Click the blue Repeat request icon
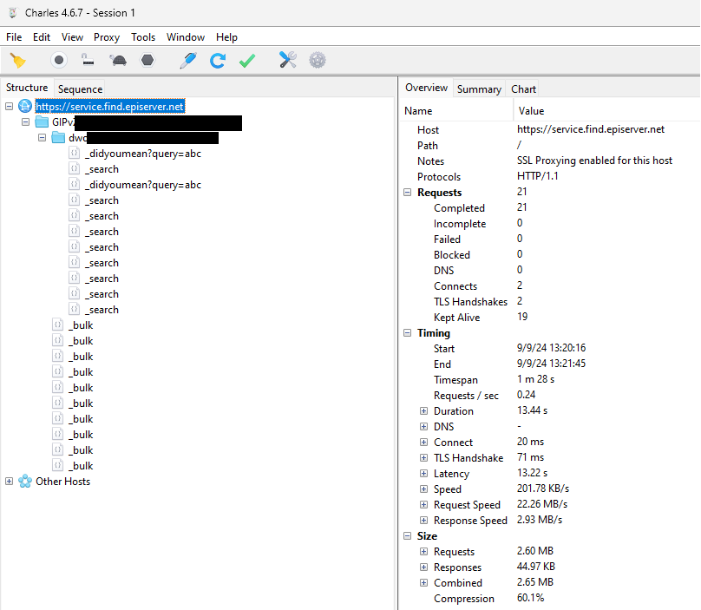Viewport: 701px width, 610px height. tap(218, 60)
